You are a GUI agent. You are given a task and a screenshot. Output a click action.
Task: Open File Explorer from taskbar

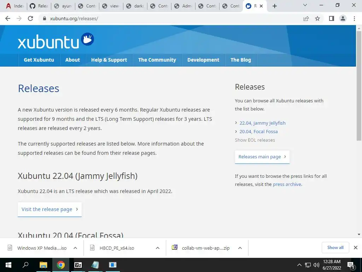point(43,265)
